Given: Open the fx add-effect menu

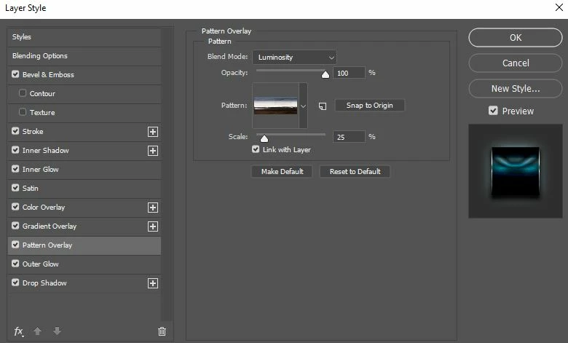Looking at the screenshot, I should click(18, 331).
